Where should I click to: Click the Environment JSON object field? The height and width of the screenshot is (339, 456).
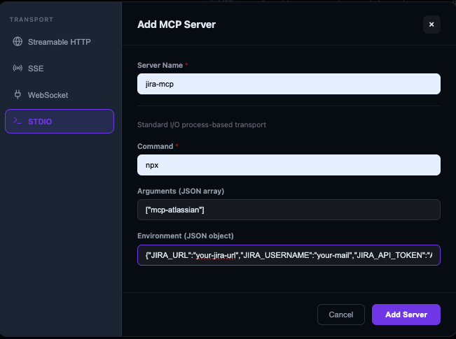click(289, 255)
